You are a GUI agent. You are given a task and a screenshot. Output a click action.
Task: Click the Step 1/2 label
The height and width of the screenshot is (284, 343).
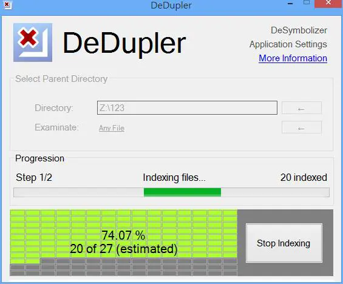click(34, 178)
